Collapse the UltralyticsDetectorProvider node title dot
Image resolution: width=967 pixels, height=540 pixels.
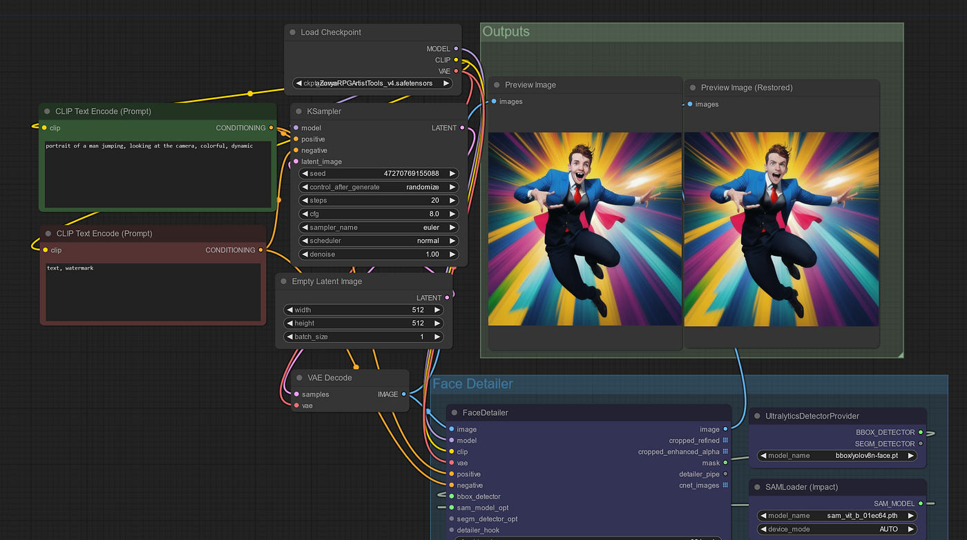pos(757,416)
